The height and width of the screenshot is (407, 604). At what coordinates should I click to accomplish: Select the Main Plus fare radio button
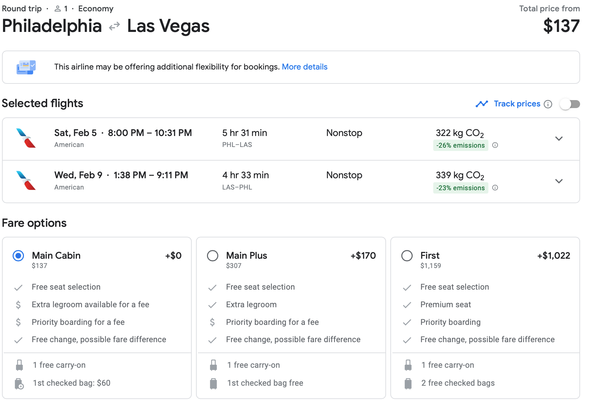213,256
